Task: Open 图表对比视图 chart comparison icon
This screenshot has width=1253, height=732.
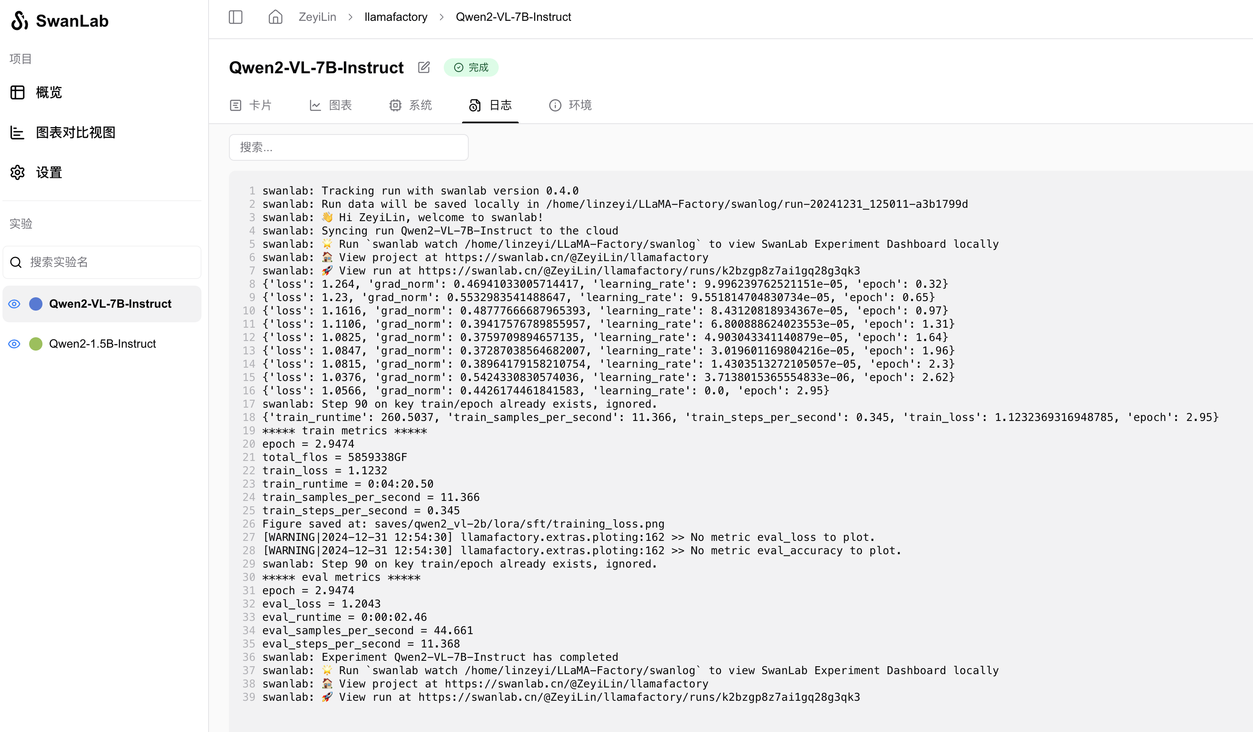Action: tap(17, 132)
